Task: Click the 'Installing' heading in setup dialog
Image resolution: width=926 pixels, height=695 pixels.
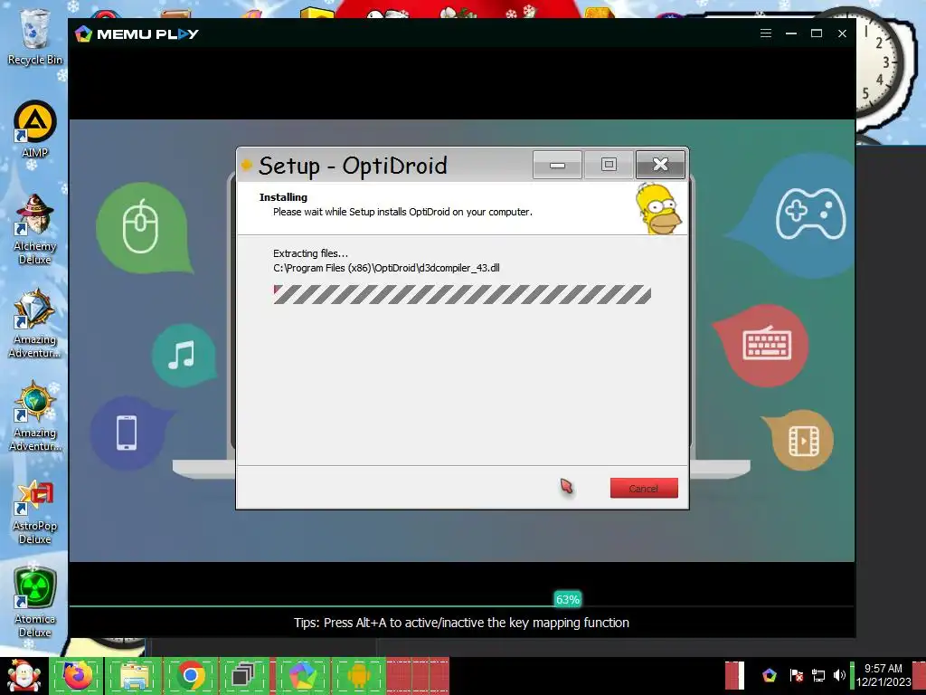Action: pyautogui.click(x=283, y=196)
